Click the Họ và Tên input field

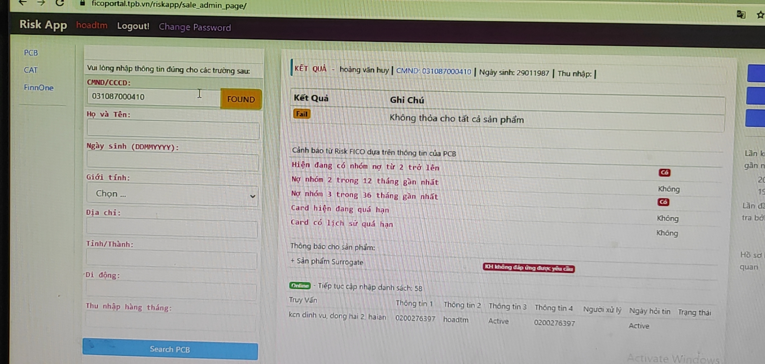(173, 130)
